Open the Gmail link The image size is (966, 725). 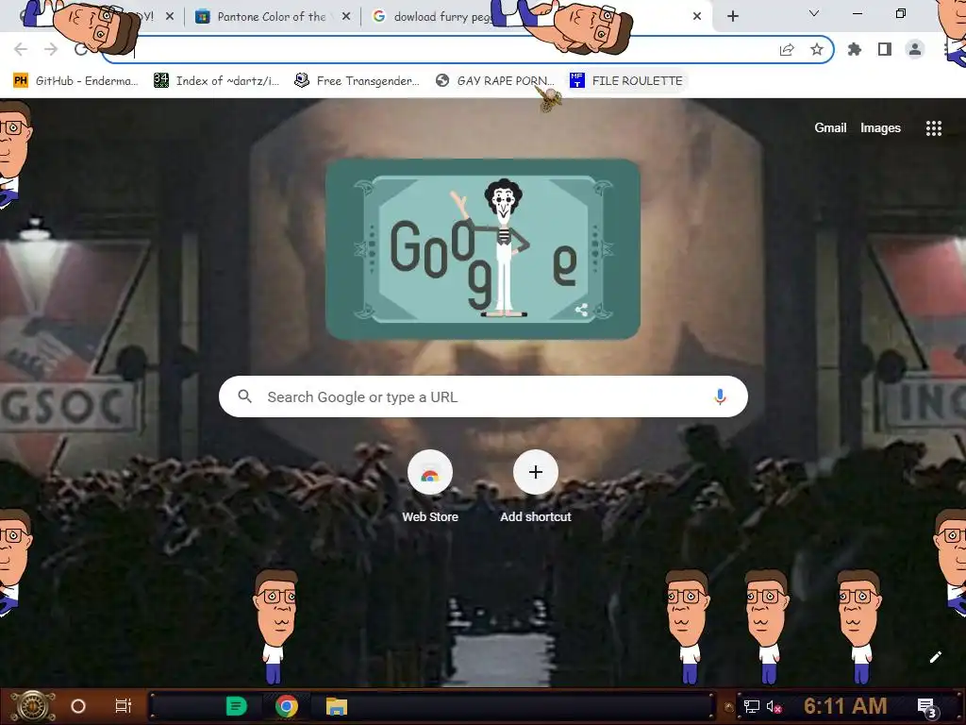coord(830,127)
